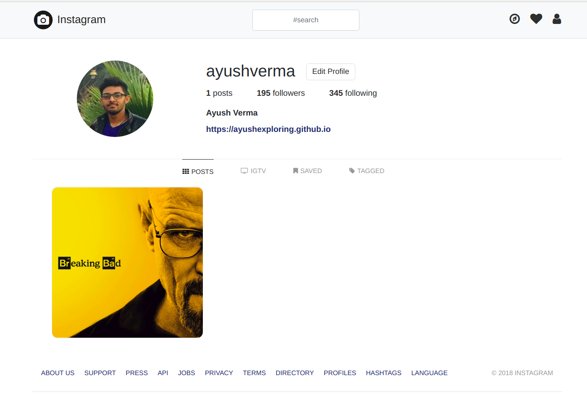This screenshot has height=402, width=587.
Task: View the 195 followers list
Action: (x=281, y=93)
